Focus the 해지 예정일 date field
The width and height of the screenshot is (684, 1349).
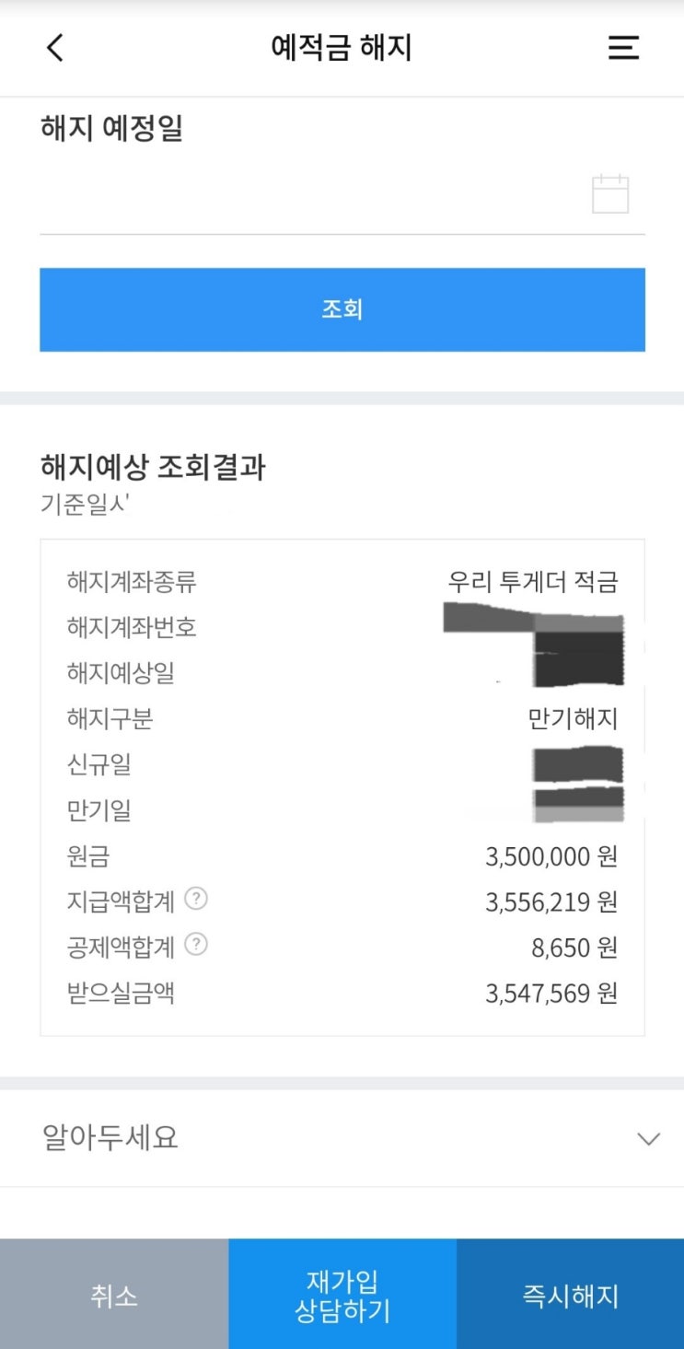[304, 196]
